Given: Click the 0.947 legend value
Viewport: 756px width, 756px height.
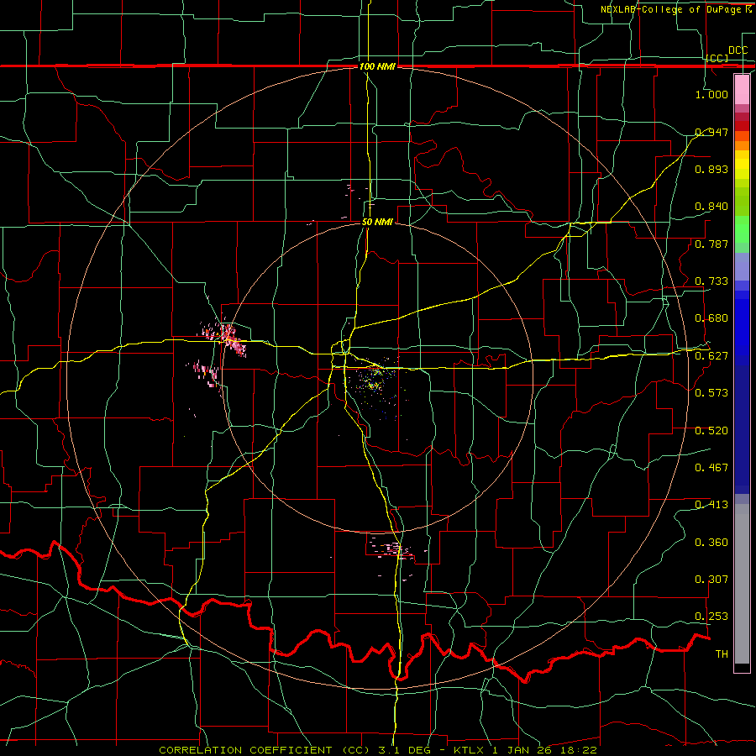Looking at the screenshot, I should [711, 132].
